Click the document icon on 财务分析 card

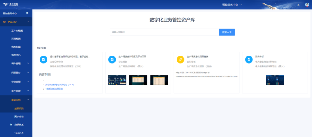pos(249,60)
